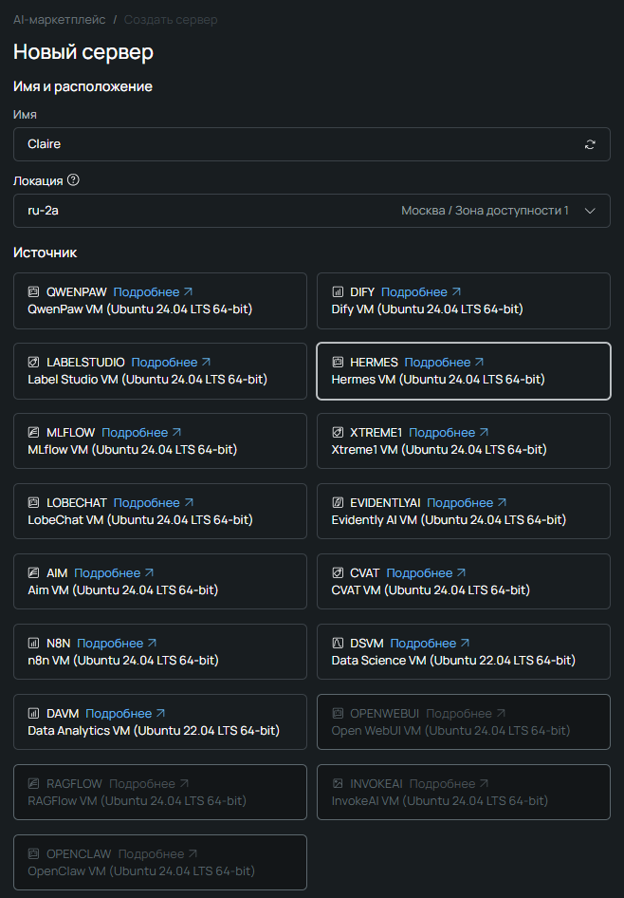Open the Локация help tooltip icon
Viewport: 624px width, 898px height.
(x=73, y=179)
